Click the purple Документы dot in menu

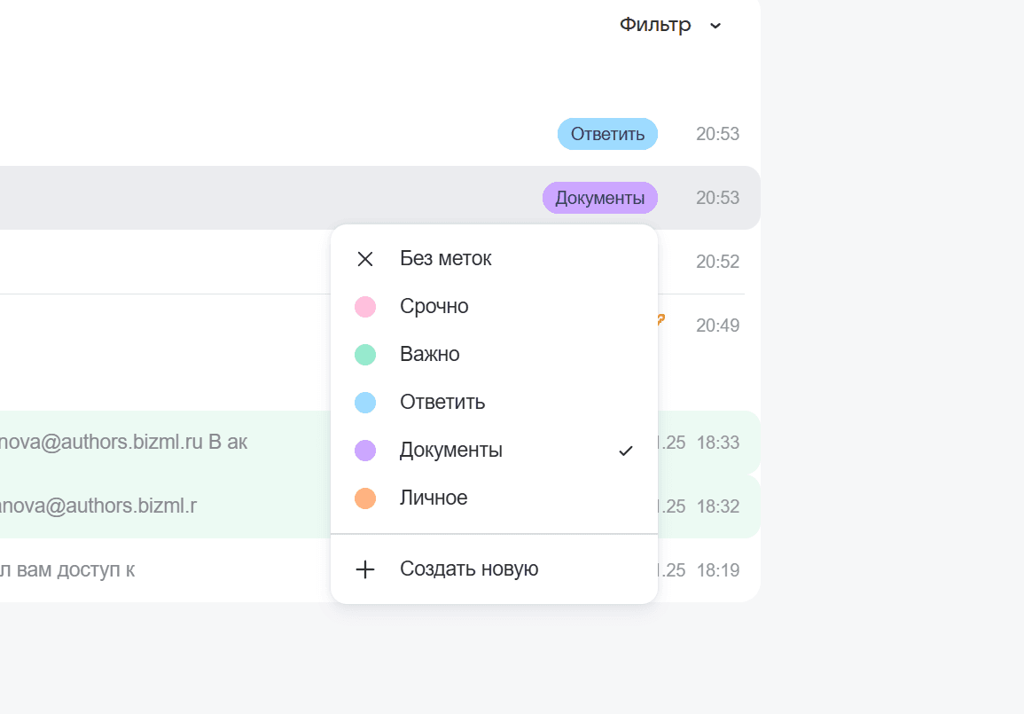point(365,451)
